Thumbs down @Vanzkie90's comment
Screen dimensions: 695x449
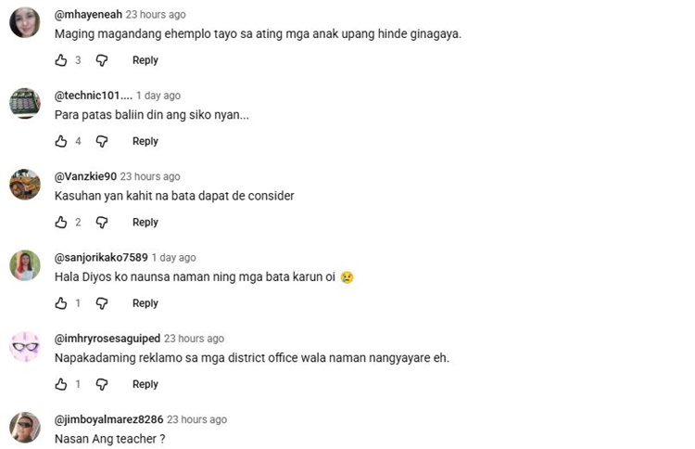pyautogui.click(x=102, y=223)
